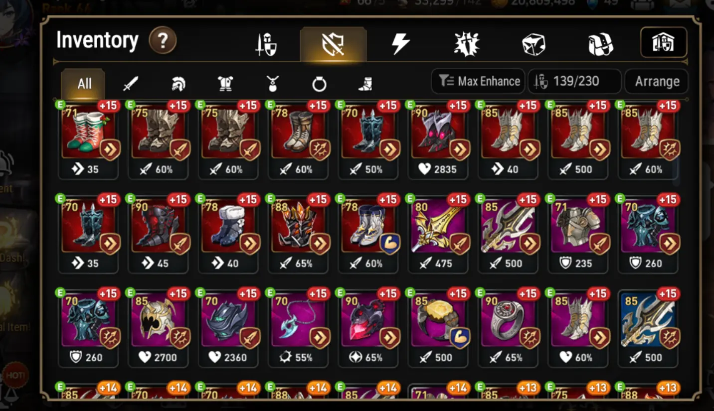Filter equipment by ring icon
714x411 pixels.
click(x=319, y=85)
